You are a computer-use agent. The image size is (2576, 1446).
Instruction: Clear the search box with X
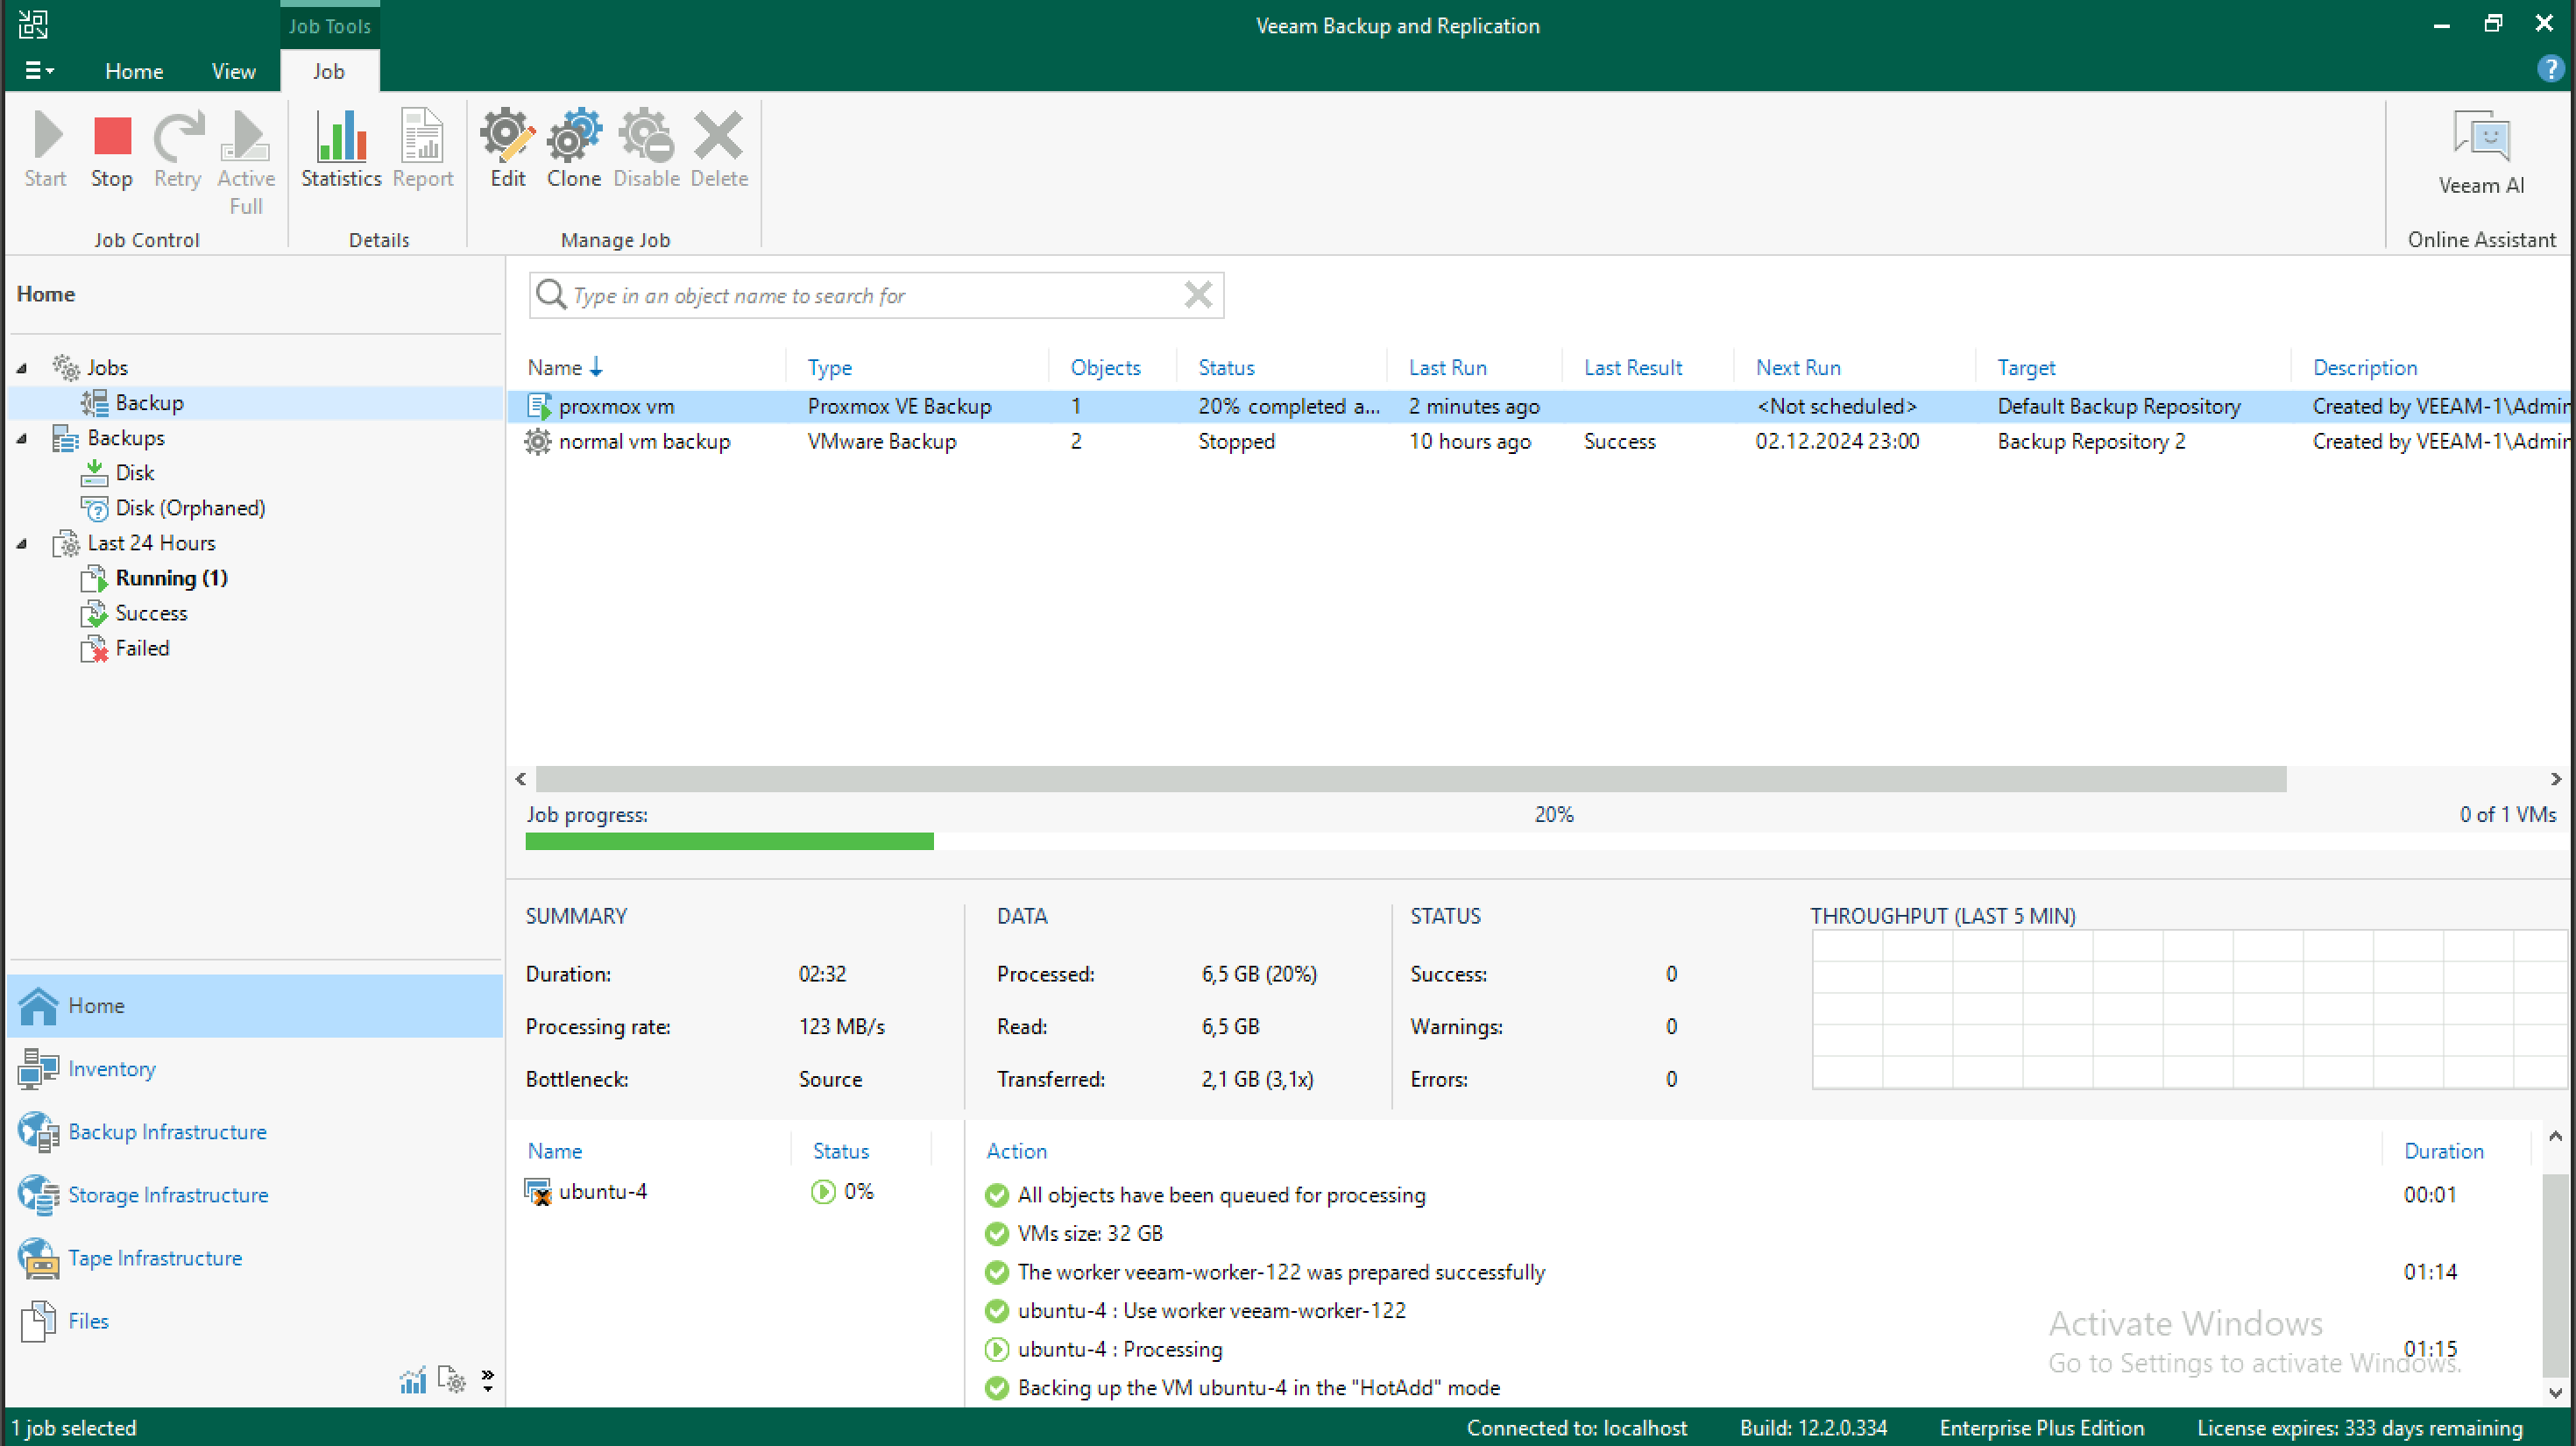click(1198, 295)
